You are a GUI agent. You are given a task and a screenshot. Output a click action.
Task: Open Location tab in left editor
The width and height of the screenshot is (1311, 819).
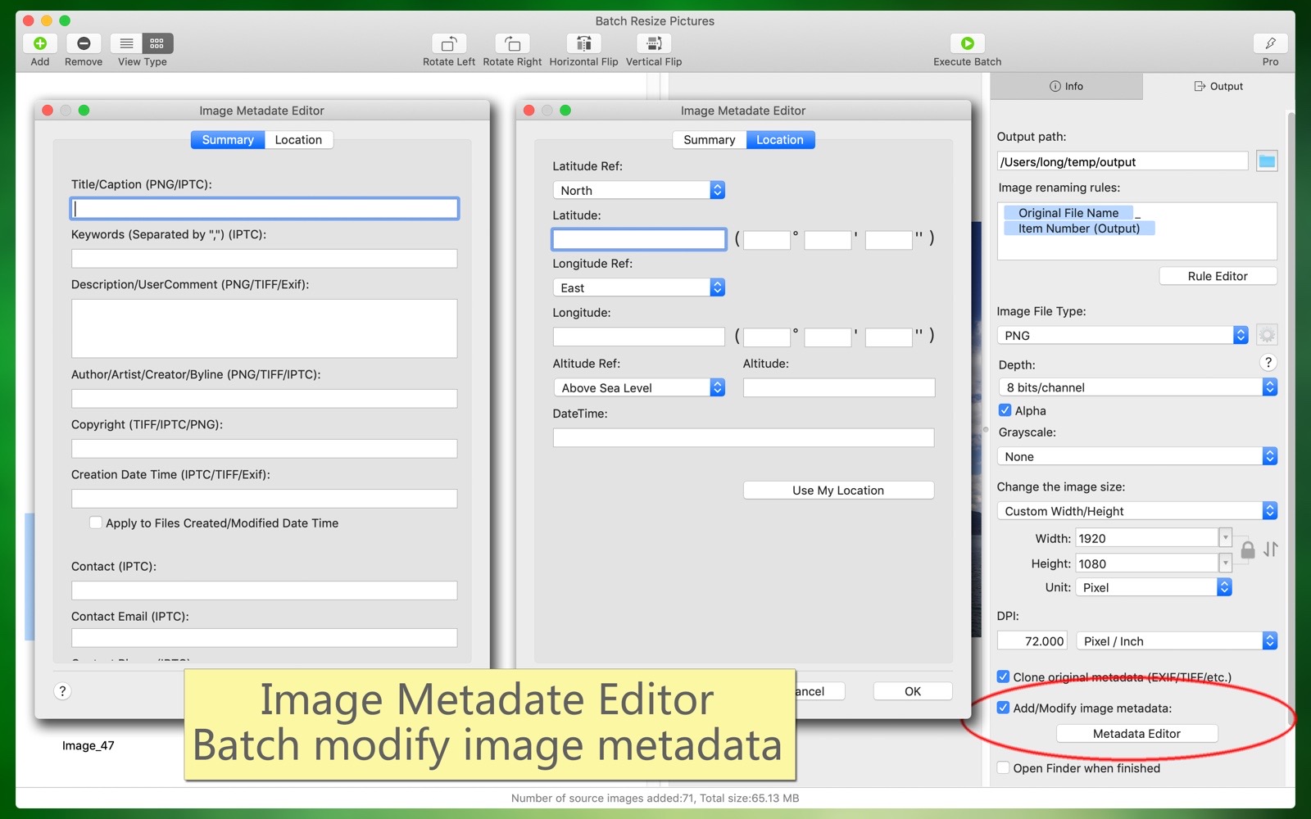(298, 140)
